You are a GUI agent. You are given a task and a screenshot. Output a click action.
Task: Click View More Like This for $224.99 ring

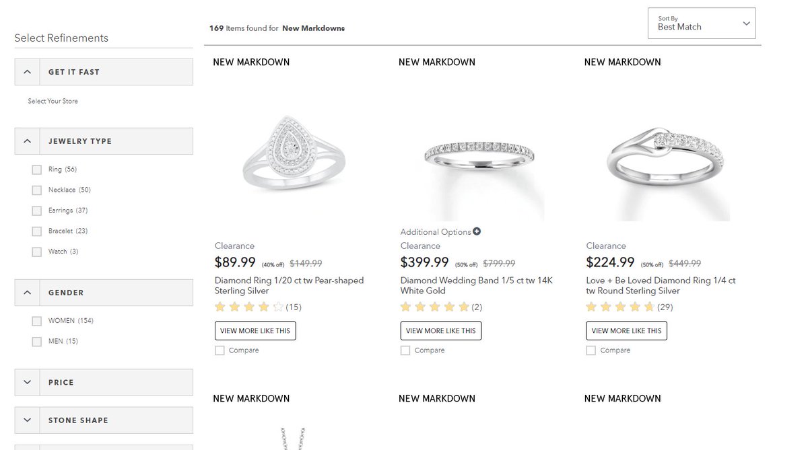point(626,331)
